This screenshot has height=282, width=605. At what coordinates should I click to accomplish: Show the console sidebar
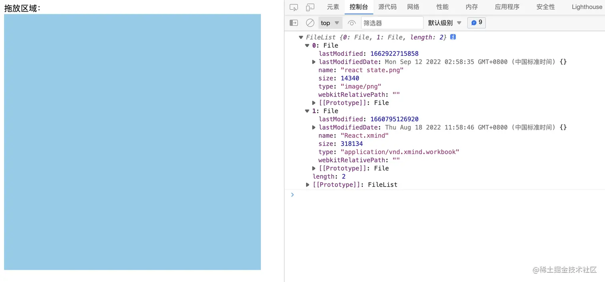[293, 23]
